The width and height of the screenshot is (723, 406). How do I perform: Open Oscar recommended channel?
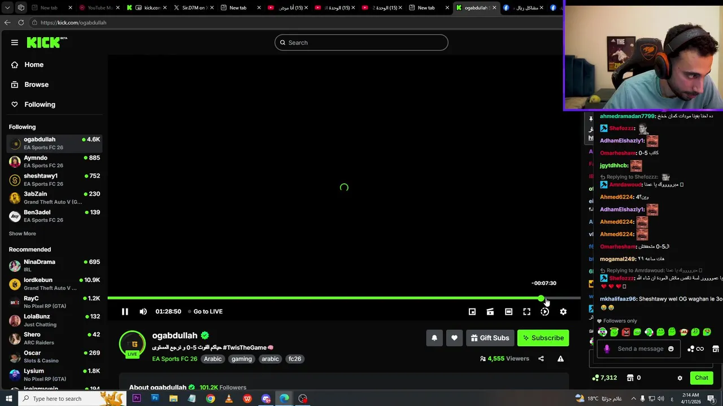[x=54, y=356]
